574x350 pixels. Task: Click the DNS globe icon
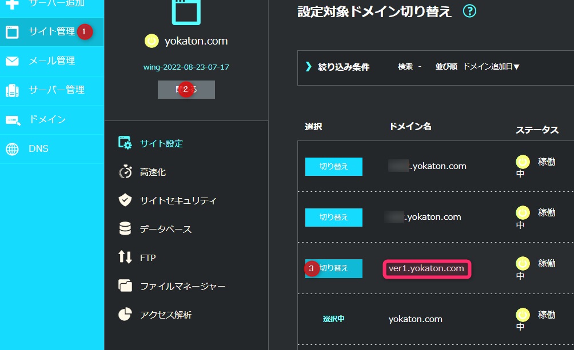click(x=12, y=149)
